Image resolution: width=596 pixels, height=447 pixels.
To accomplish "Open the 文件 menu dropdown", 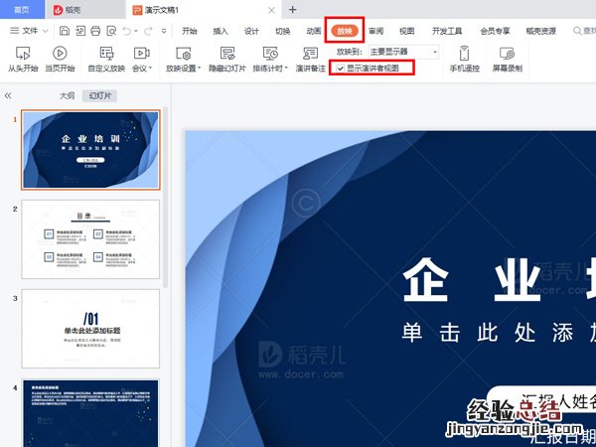I will tap(29, 31).
